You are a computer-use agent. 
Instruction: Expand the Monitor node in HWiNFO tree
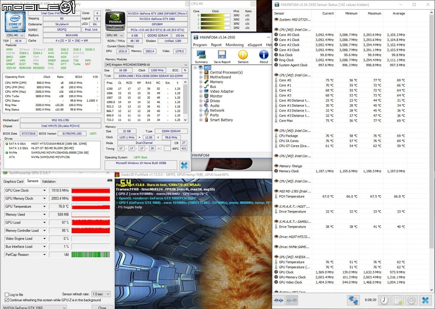click(201, 96)
